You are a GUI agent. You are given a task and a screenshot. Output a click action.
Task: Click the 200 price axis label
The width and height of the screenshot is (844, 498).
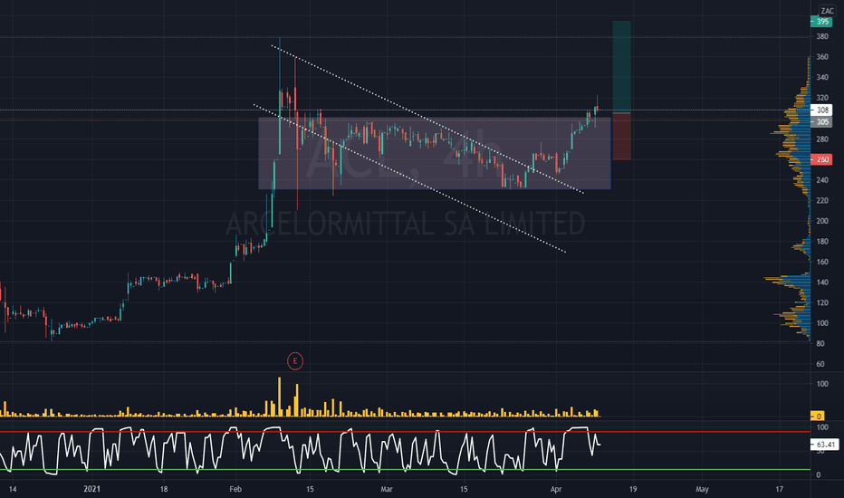822,221
